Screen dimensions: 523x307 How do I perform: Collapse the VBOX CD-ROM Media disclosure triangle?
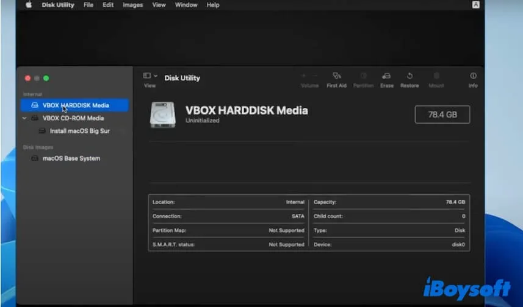click(x=24, y=118)
